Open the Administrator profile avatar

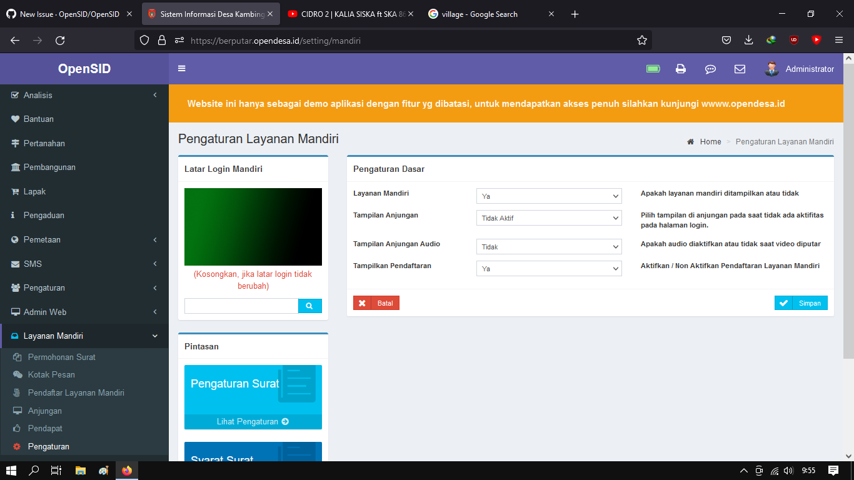[x=771, y=69]
